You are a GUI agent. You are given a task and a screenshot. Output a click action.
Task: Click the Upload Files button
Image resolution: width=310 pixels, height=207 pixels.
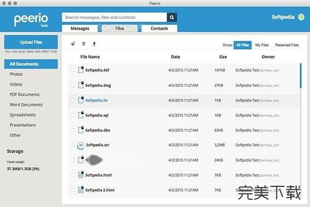pos(31,42)
